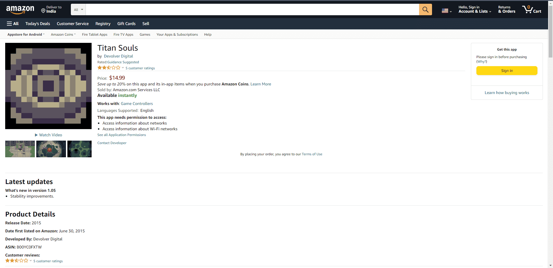Click the star rating below title
Screen dimensions: 553x268
click(x=109, y=68)
